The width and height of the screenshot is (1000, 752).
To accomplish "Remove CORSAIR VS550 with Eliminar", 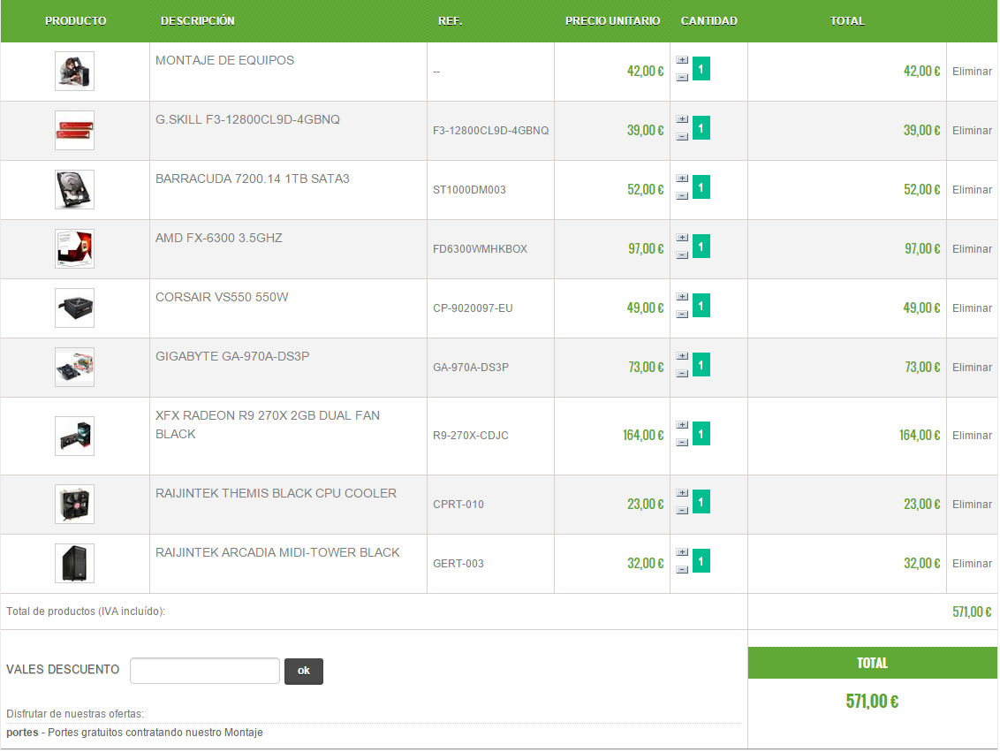I will coord(972,308).
